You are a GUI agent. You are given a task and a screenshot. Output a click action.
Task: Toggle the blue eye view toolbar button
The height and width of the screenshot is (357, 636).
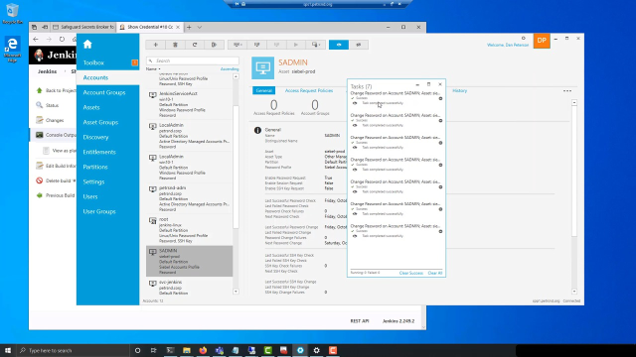coord(339,45)
